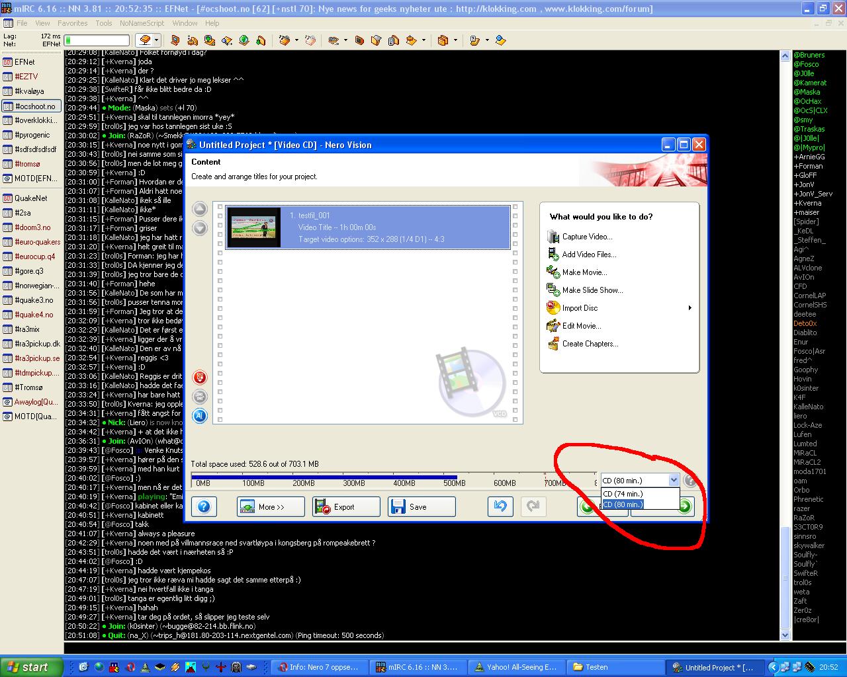
Task: Open the NoNameScript menu
Action: pyautogui.click(x=142, y=23)
